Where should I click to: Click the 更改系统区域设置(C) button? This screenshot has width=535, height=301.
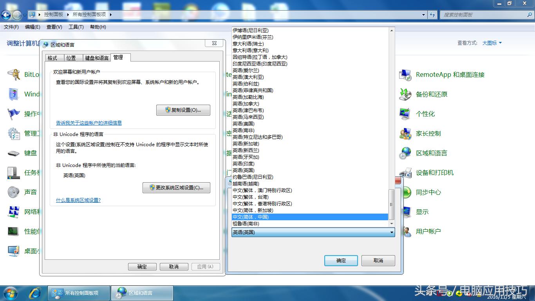click(176, 188)
